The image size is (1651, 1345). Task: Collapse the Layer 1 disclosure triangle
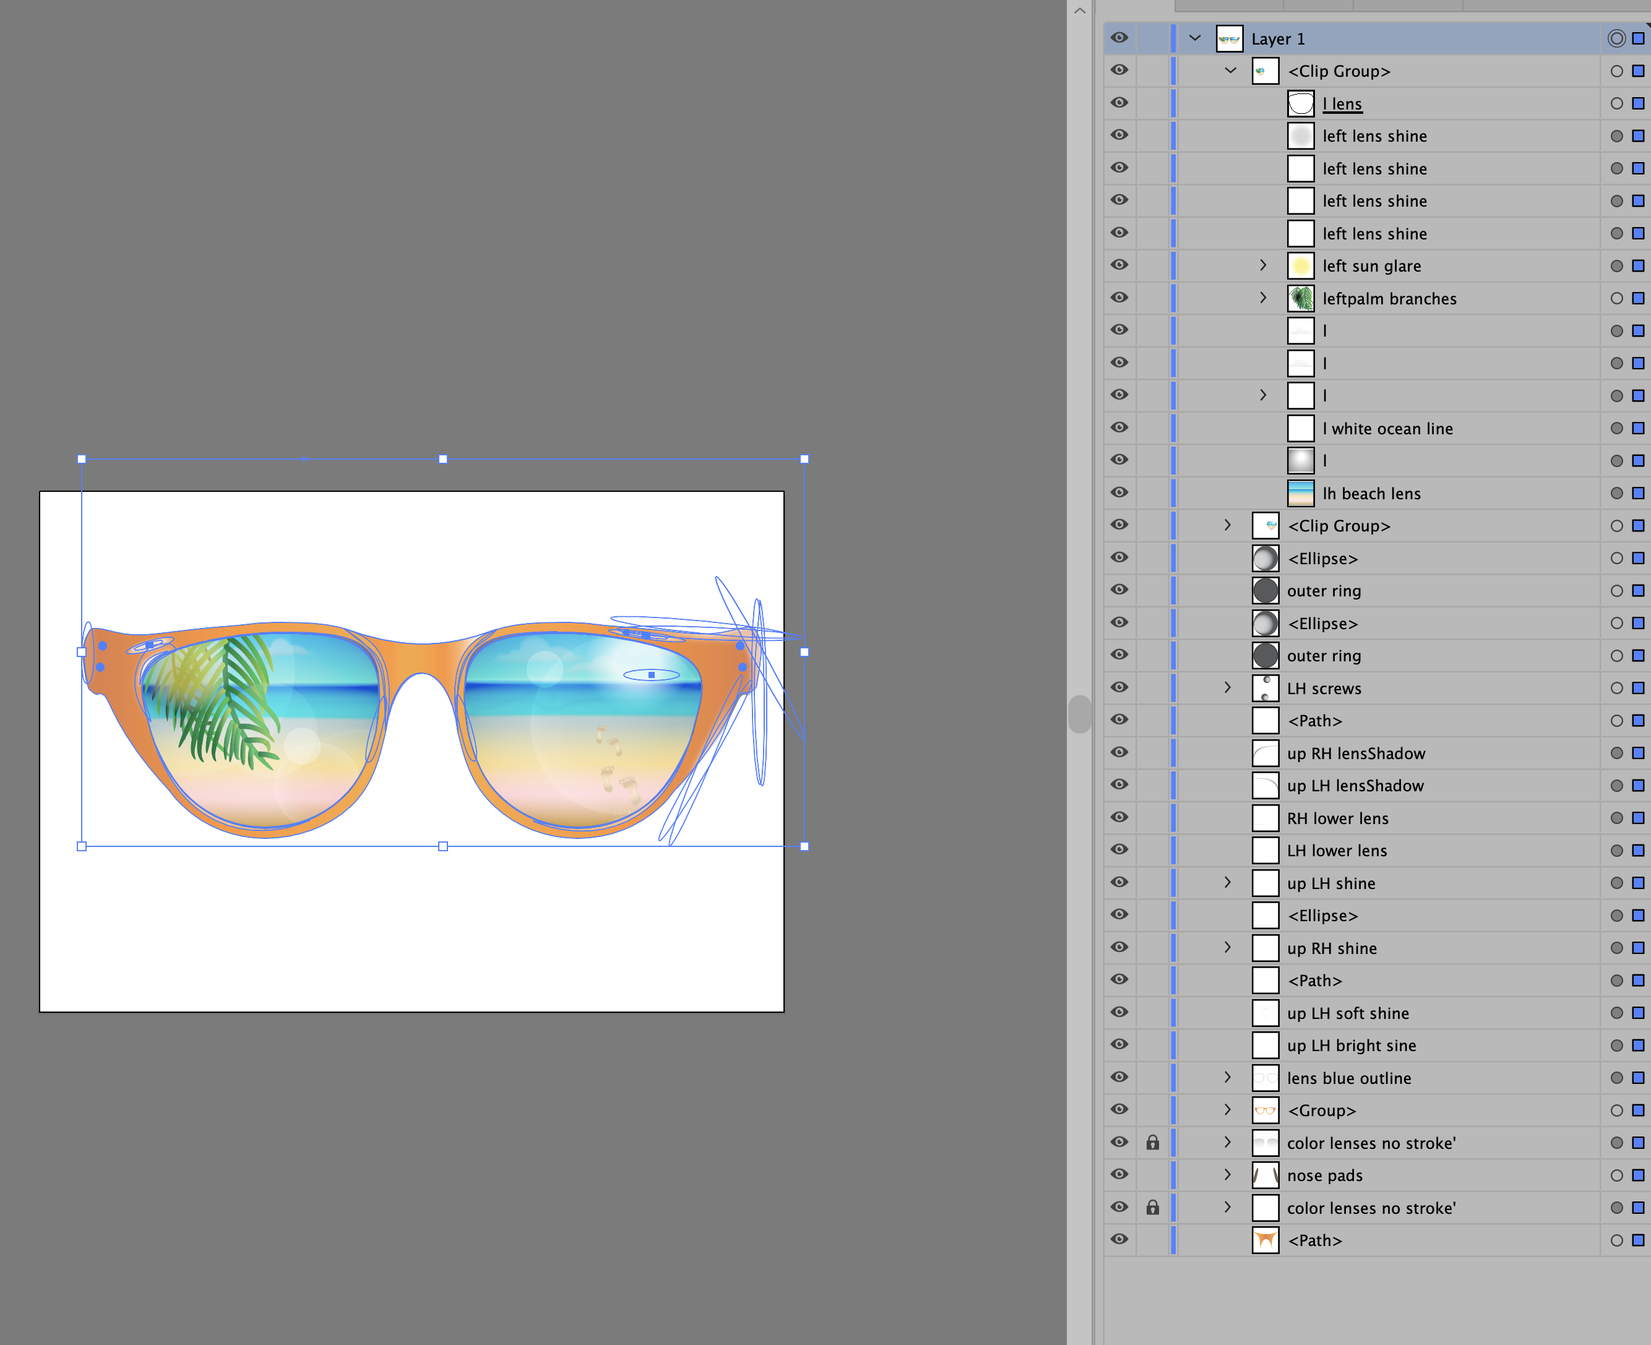click(1196, 38)
